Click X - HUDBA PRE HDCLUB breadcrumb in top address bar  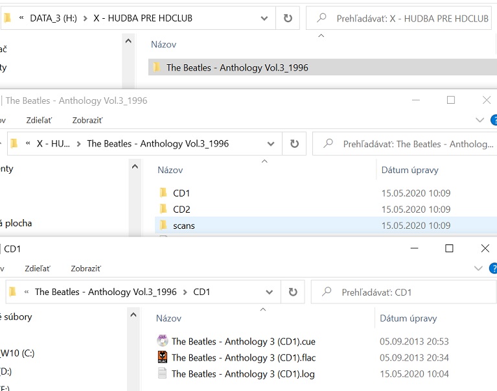143,18
